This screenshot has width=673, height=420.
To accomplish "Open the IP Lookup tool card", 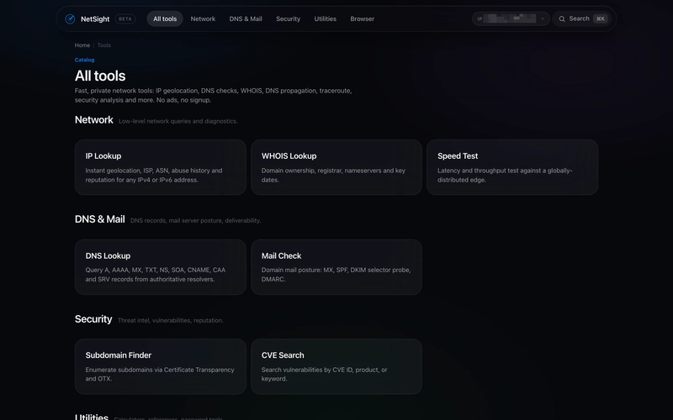I will [x=160, y=167].
